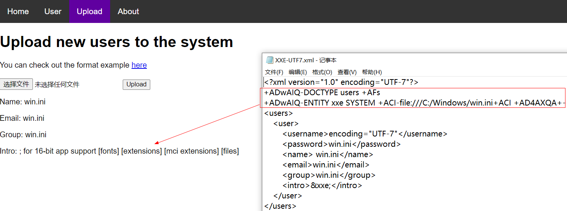
Task: Click the opening <user> tag line
Action: click(x=286, y=123)
